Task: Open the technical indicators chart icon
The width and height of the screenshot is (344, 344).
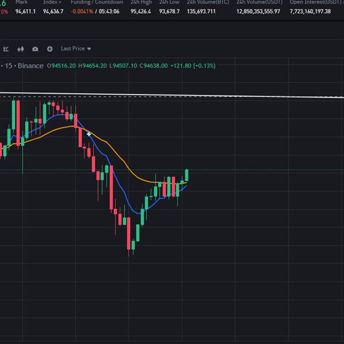Action: click(x=6, y=49)
